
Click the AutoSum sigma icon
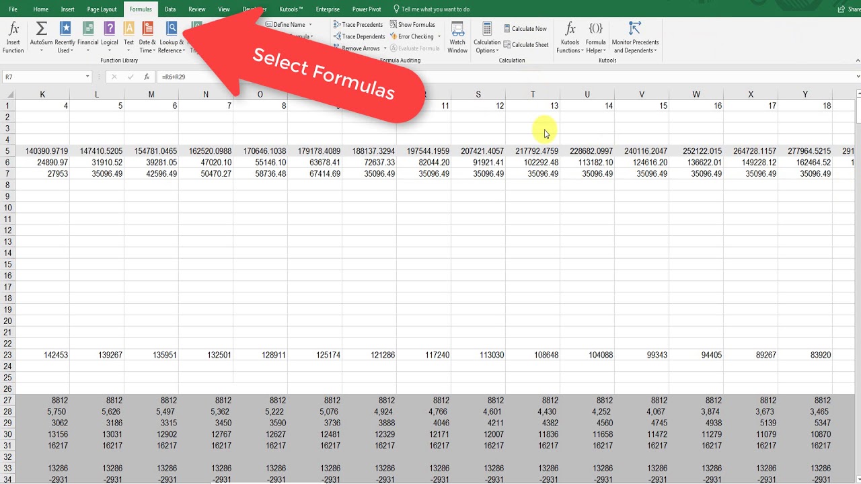[41, 29]
